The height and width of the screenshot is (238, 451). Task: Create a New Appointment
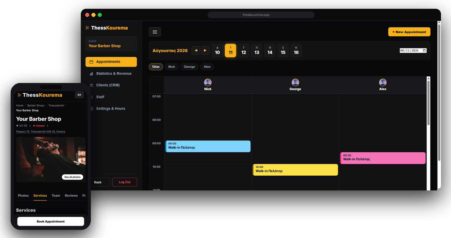[409, 32]
